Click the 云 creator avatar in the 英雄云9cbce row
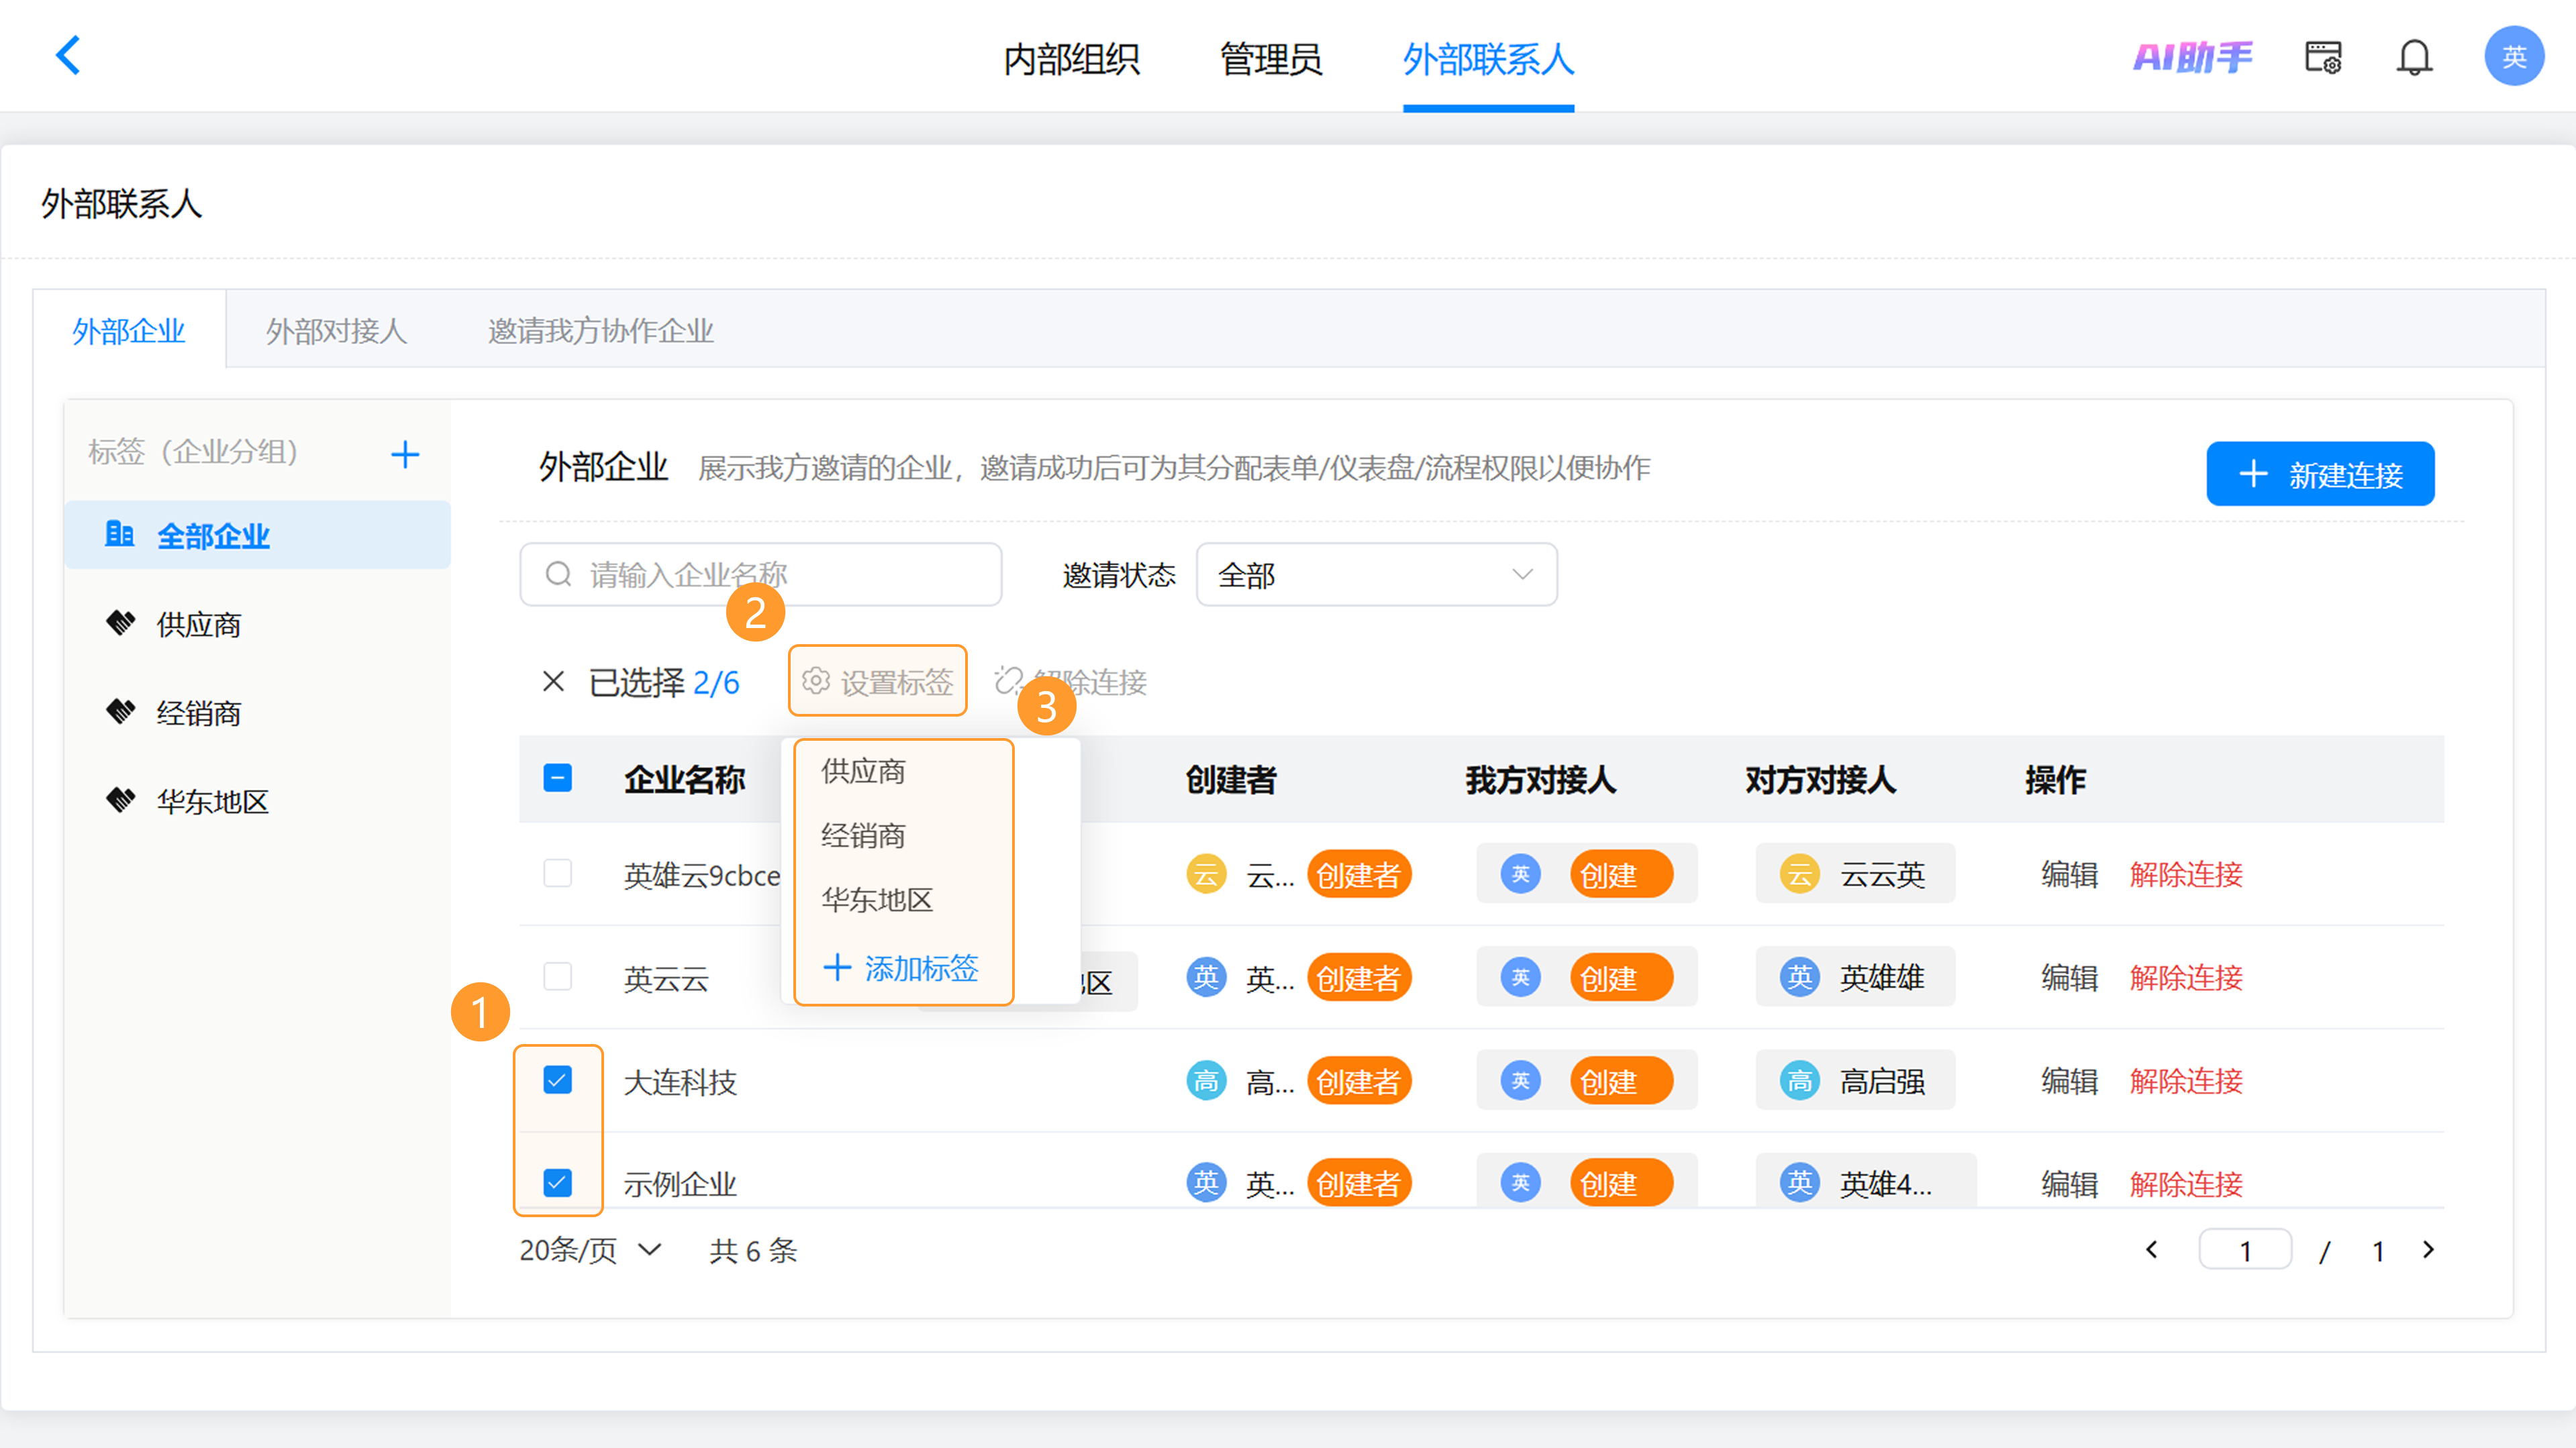This screenshot has width=2576, height=1448. coord(1206,874)
